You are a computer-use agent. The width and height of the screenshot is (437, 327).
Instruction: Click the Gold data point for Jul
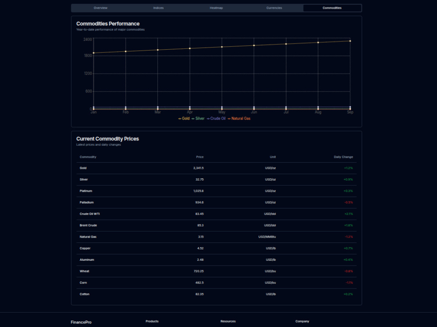point(286,44)
